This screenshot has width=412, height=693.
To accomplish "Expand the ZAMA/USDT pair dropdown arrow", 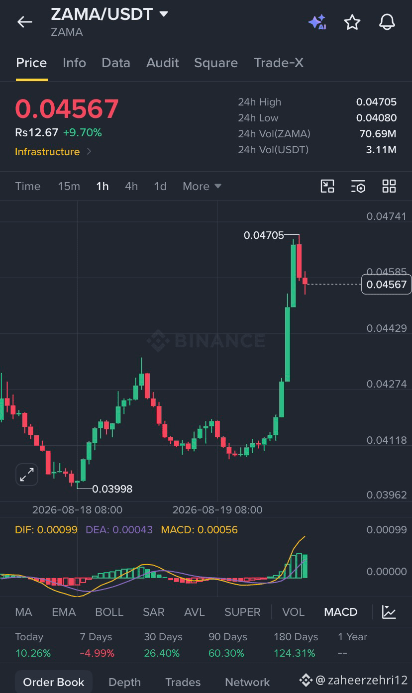I will coord(163,14).
